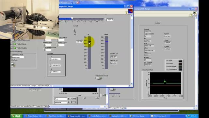The height and width of the screenshot is (118, 209).
Task: Click the wheel vertical level indicator
Action: point(106,53)
